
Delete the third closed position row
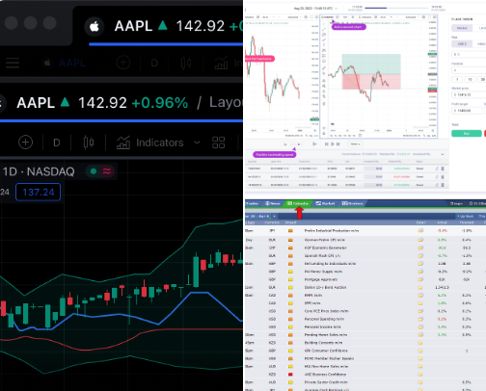(x=443, y=185)
